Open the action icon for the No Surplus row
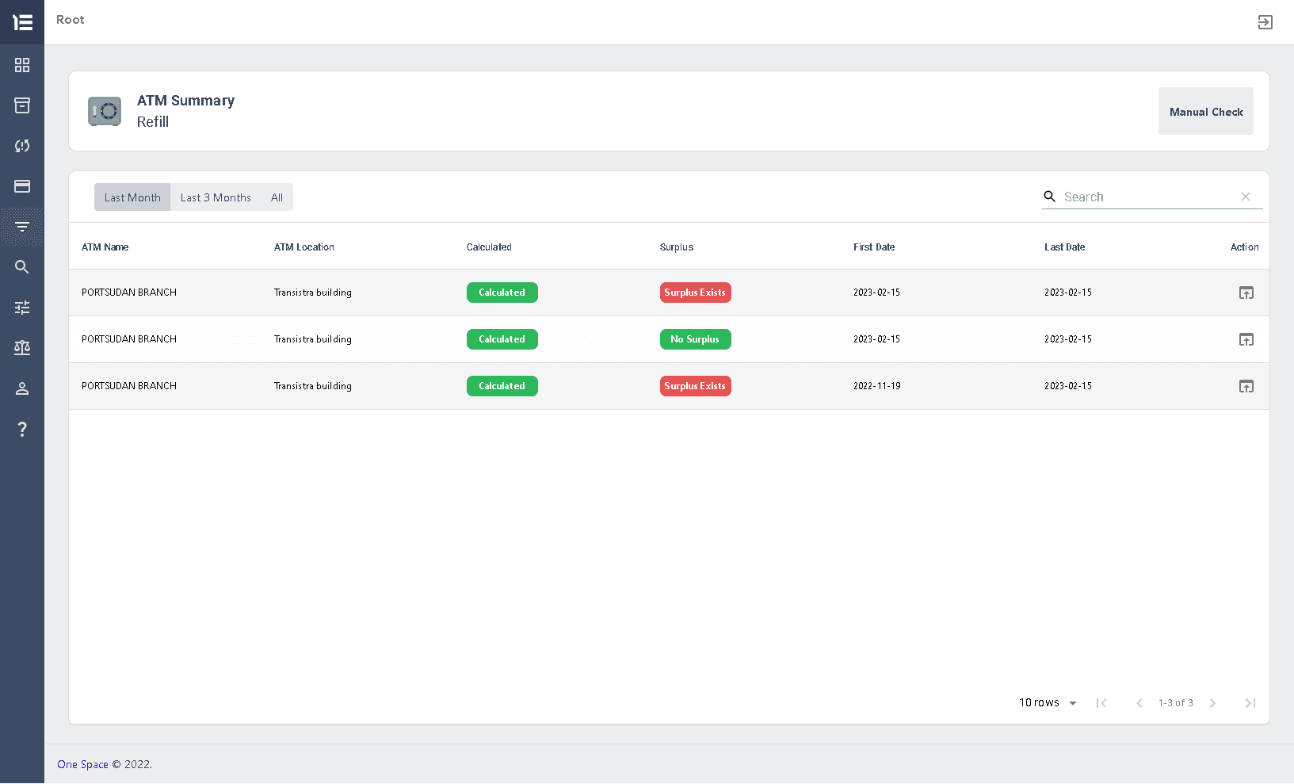Viewport: 1294px width, 784px height. tap(1246, 339)
